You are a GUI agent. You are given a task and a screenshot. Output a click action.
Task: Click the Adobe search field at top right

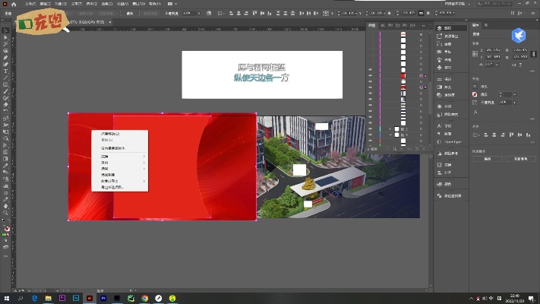[494, 4]
